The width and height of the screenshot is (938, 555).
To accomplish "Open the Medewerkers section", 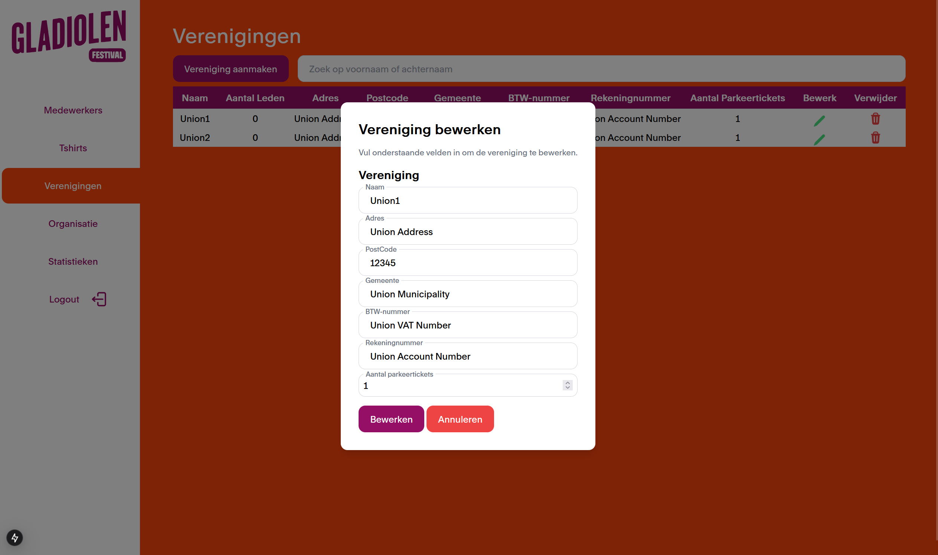I will click(73, 110).
